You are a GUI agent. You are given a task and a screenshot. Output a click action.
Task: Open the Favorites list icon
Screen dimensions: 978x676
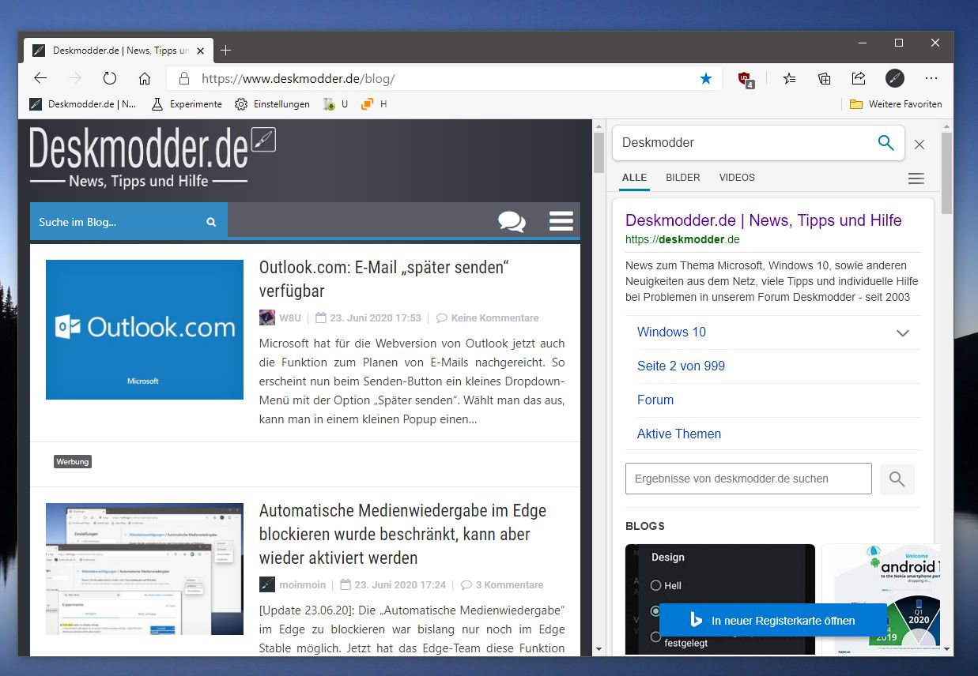tap(789, 78)
